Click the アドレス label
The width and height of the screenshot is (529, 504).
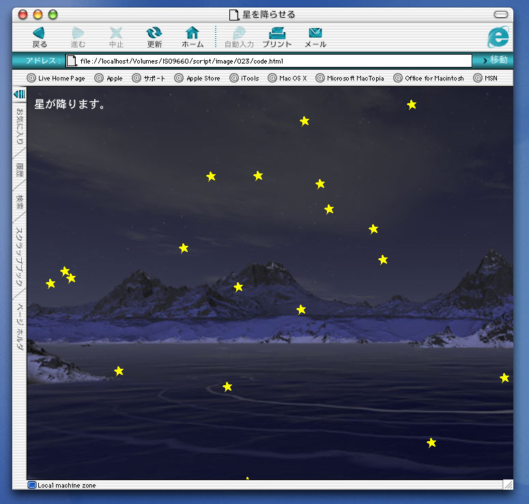pyautogui.click(x=43, y=60)
